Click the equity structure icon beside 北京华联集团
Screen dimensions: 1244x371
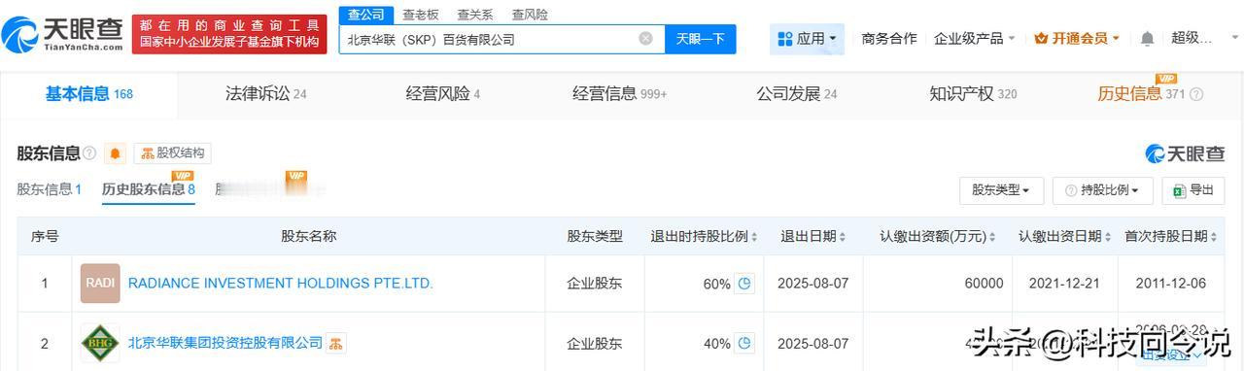point(336,343)
